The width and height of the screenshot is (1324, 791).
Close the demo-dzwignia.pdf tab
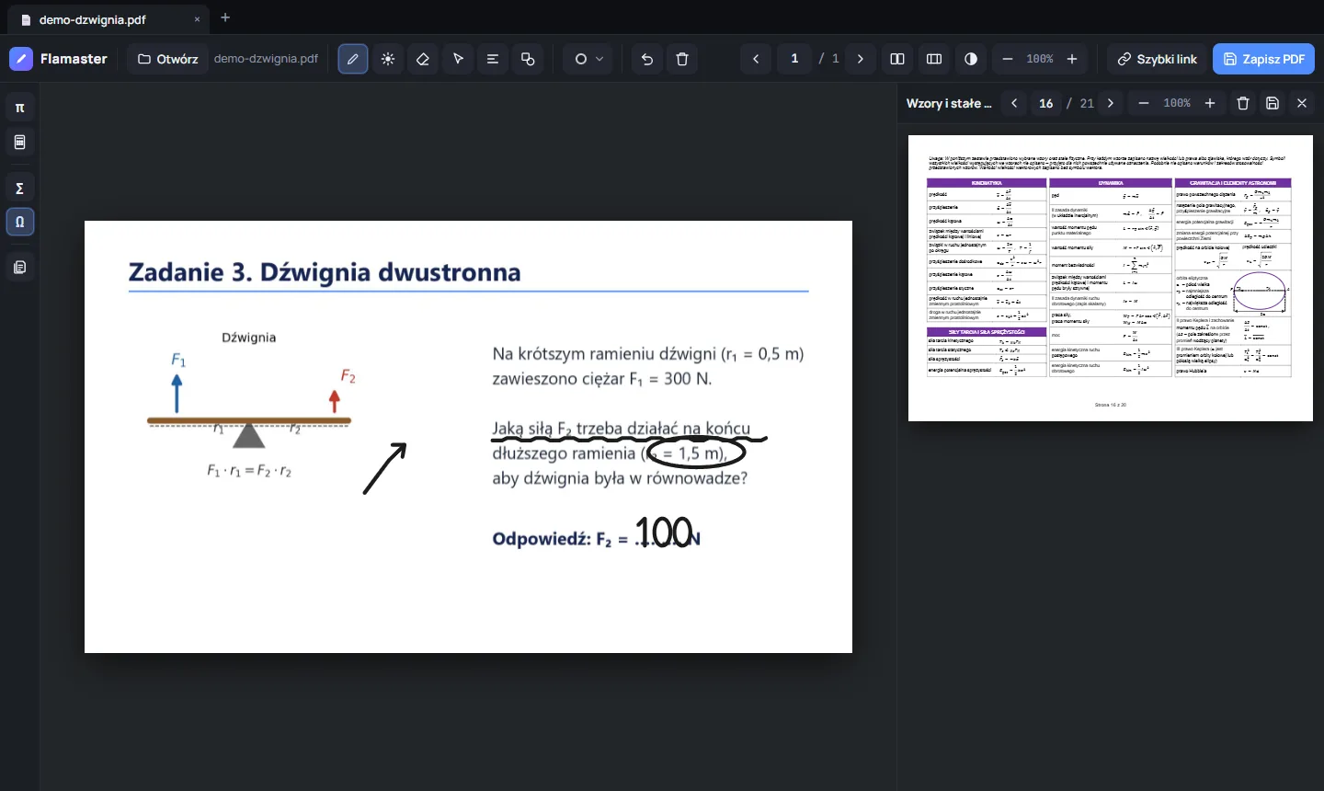(197, 19)
